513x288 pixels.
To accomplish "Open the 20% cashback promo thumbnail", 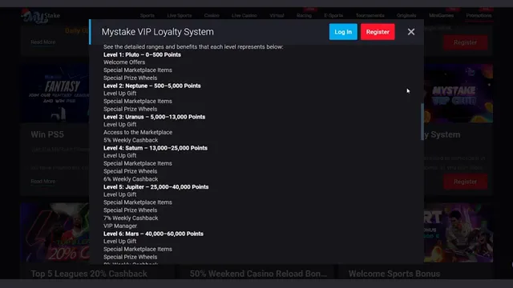I will pos(55,233).
